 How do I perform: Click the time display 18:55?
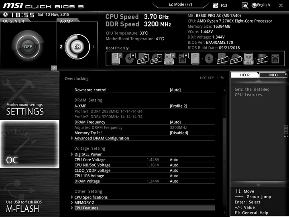pyautogui.click(x=22, y=15)
